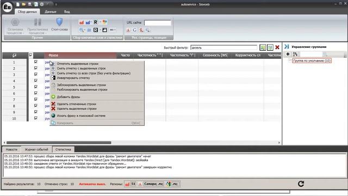Choose Удалить отмеченные строки

97,104
